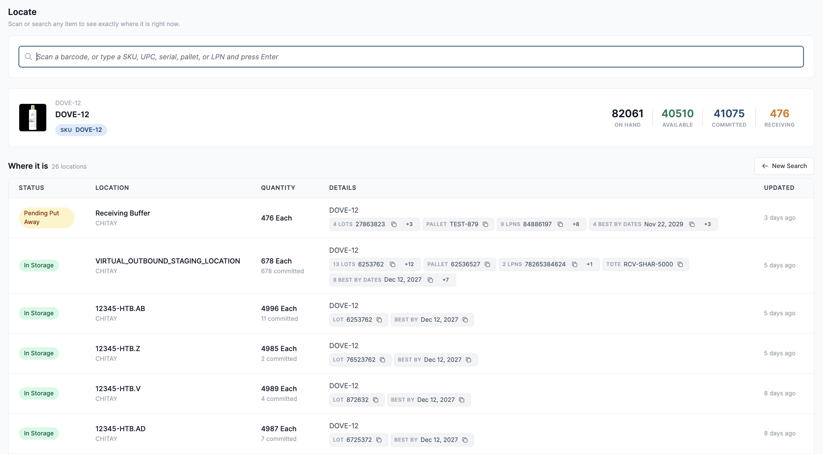Screen dimensions: 823x454
Task: Copy LPN 78265384624
Action: pos(575,264)
